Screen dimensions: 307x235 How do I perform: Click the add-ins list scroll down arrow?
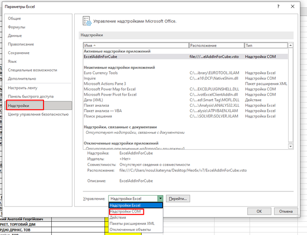pos(291,146)
